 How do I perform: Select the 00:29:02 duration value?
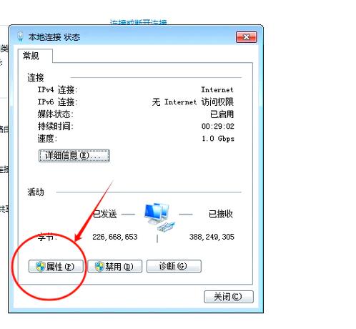[x=217, y=126]
